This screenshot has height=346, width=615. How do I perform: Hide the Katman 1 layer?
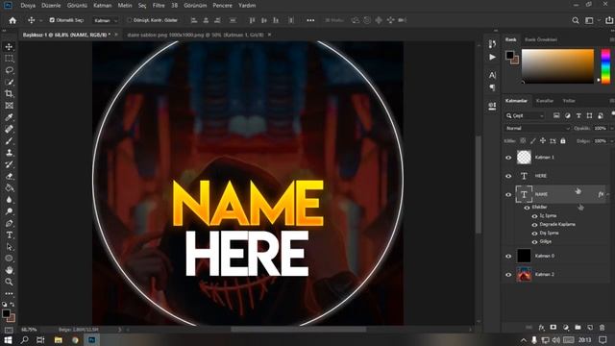pyautogui.click(x=508, y=158)
